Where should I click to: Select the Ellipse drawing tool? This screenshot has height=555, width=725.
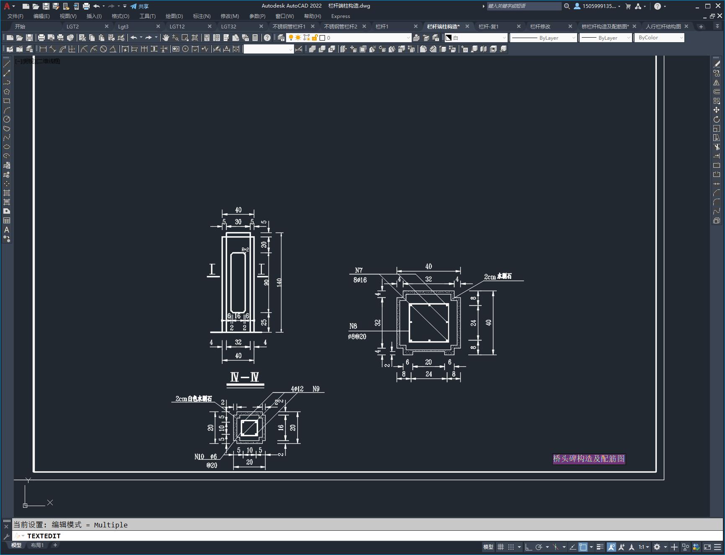coord(7,147)
